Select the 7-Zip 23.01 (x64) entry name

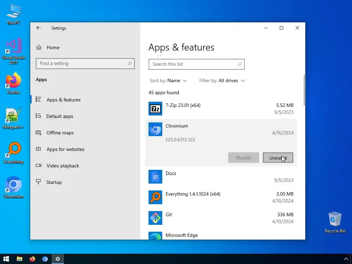tap(183, 105)
